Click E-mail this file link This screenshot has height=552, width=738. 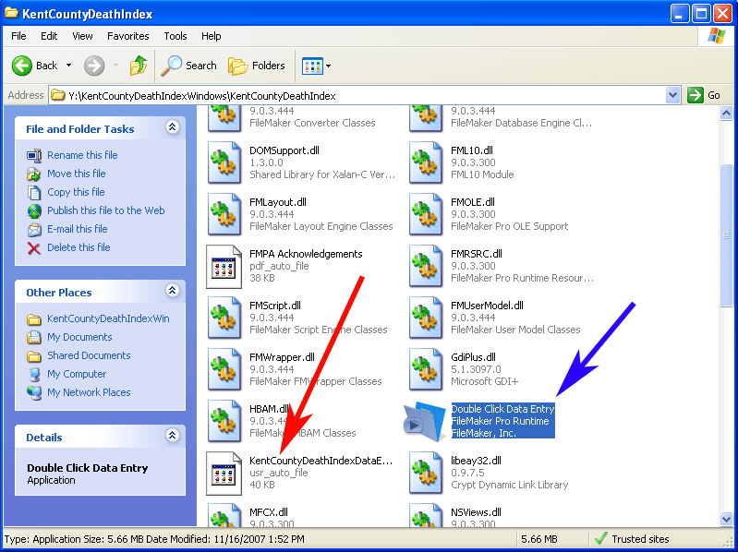coord(78,229)
